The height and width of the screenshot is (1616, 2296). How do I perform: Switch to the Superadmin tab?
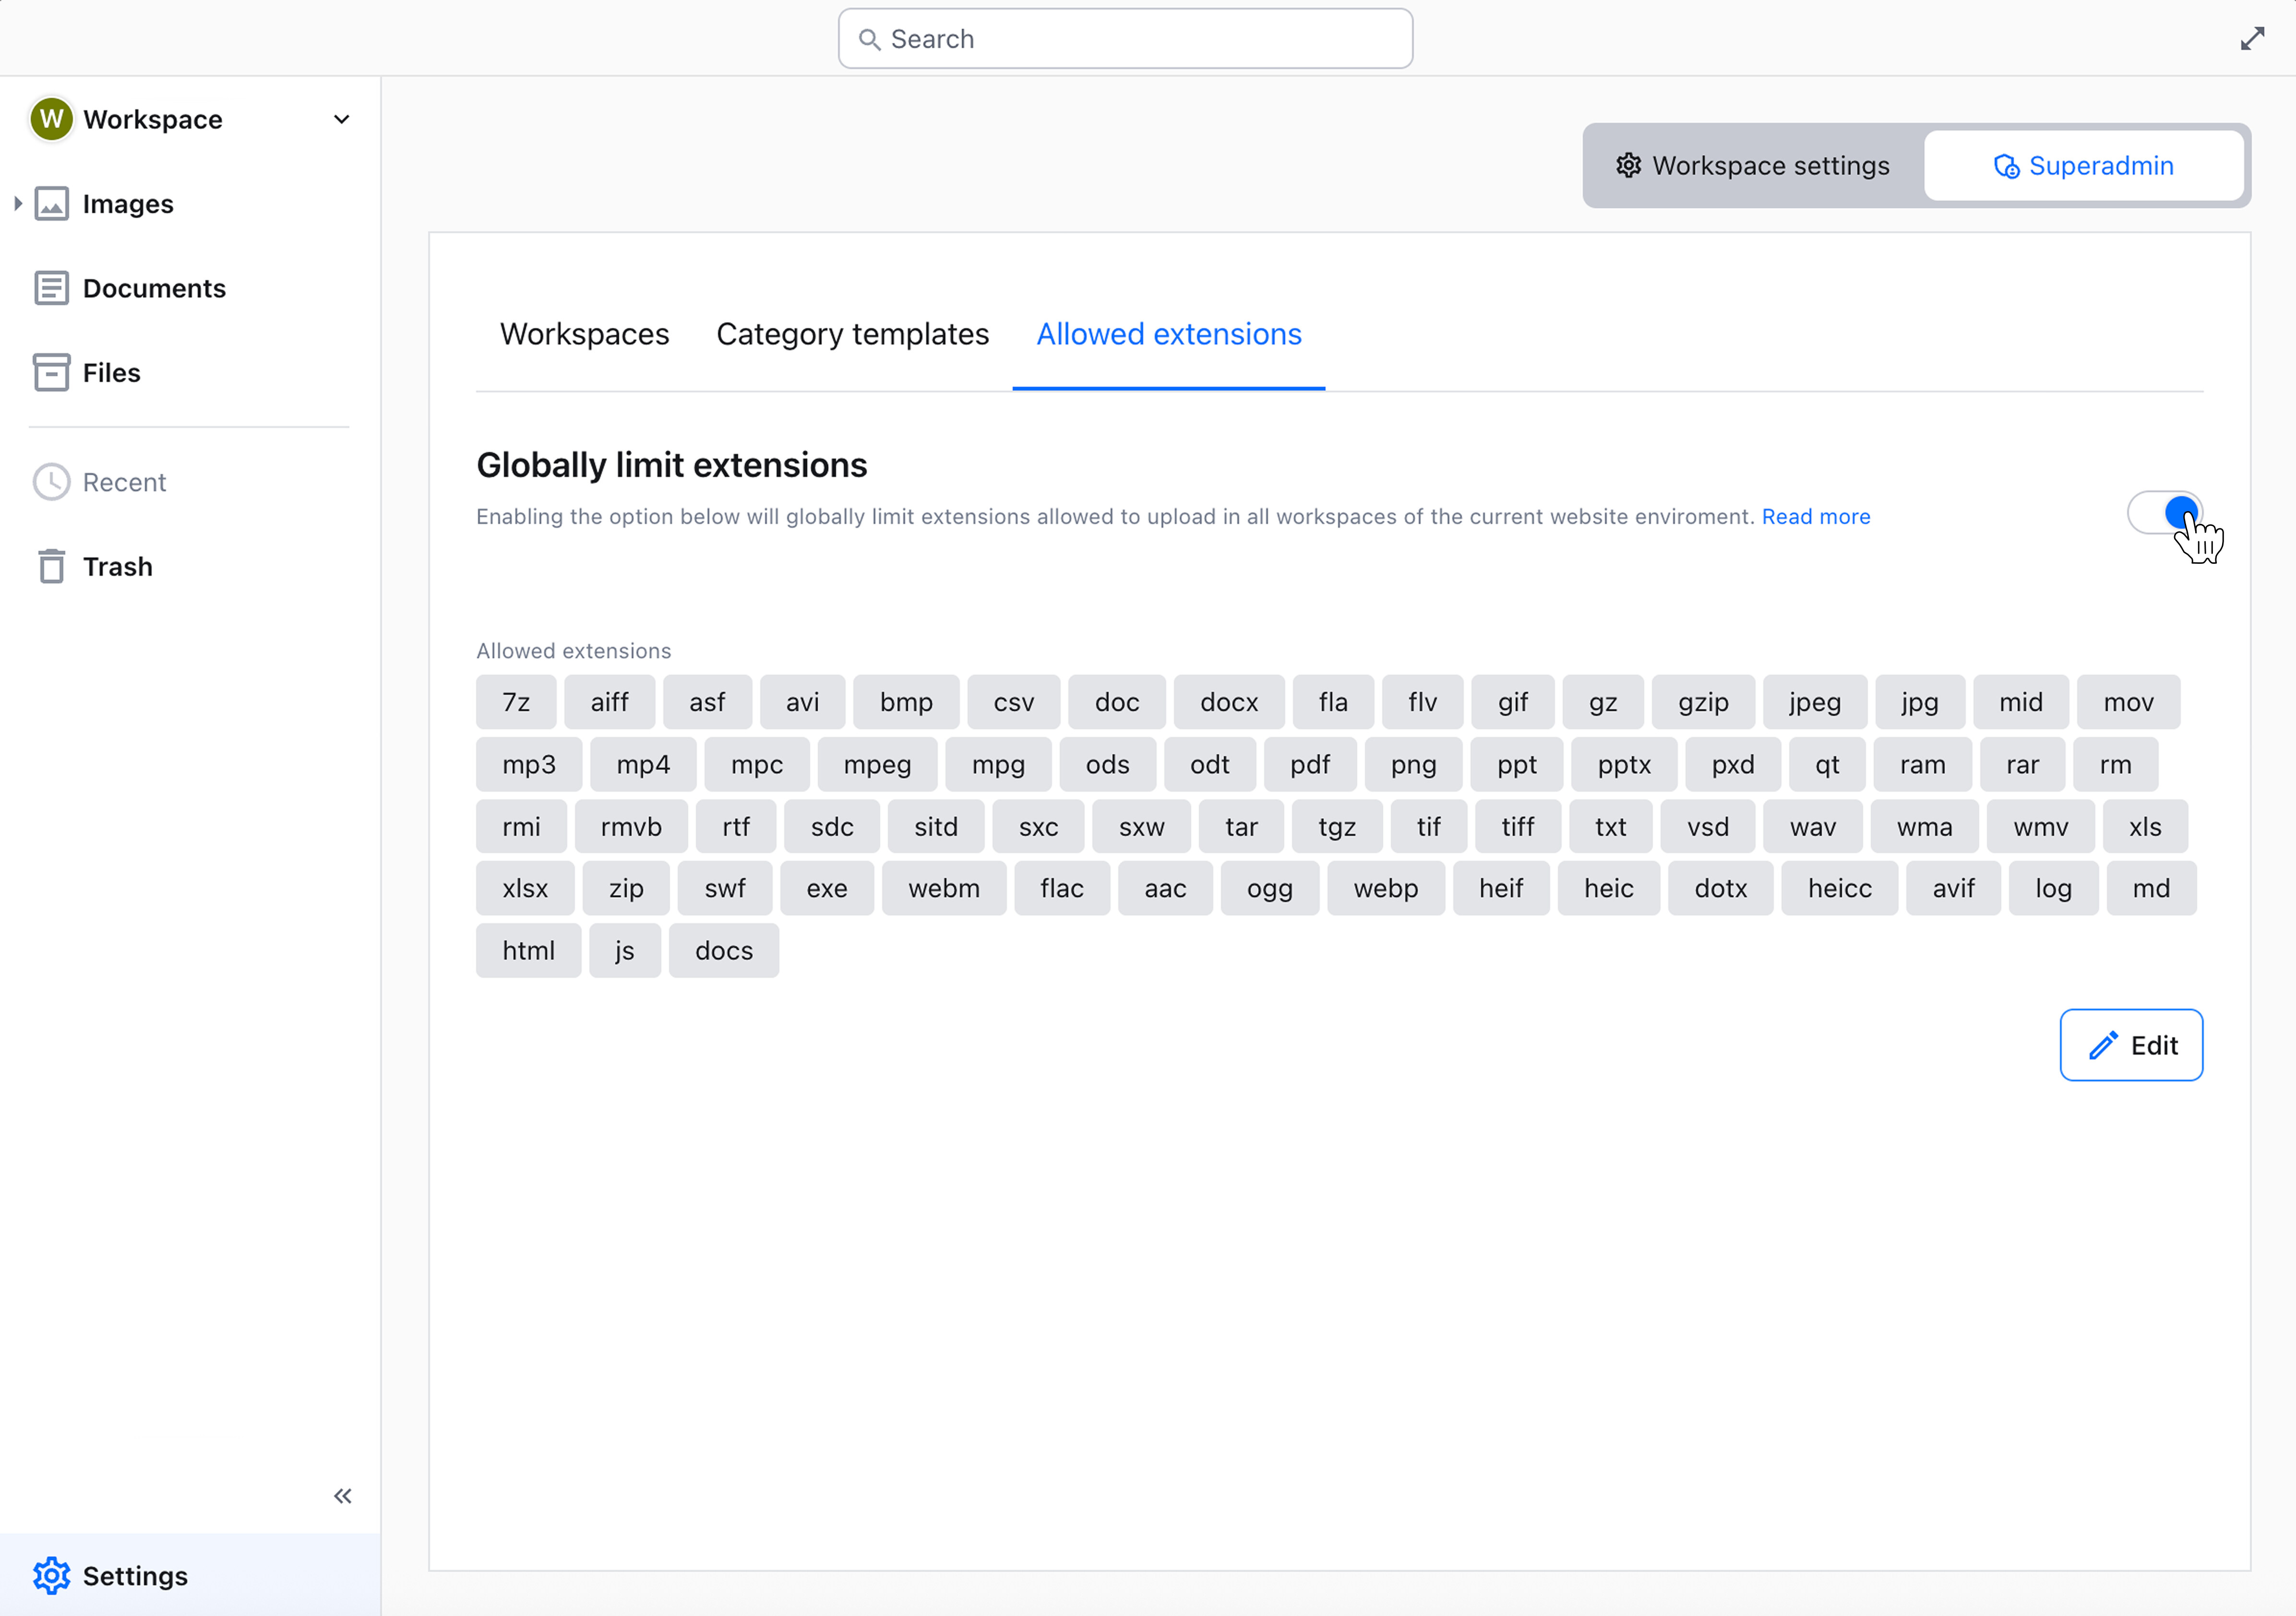pos(2084,165)
